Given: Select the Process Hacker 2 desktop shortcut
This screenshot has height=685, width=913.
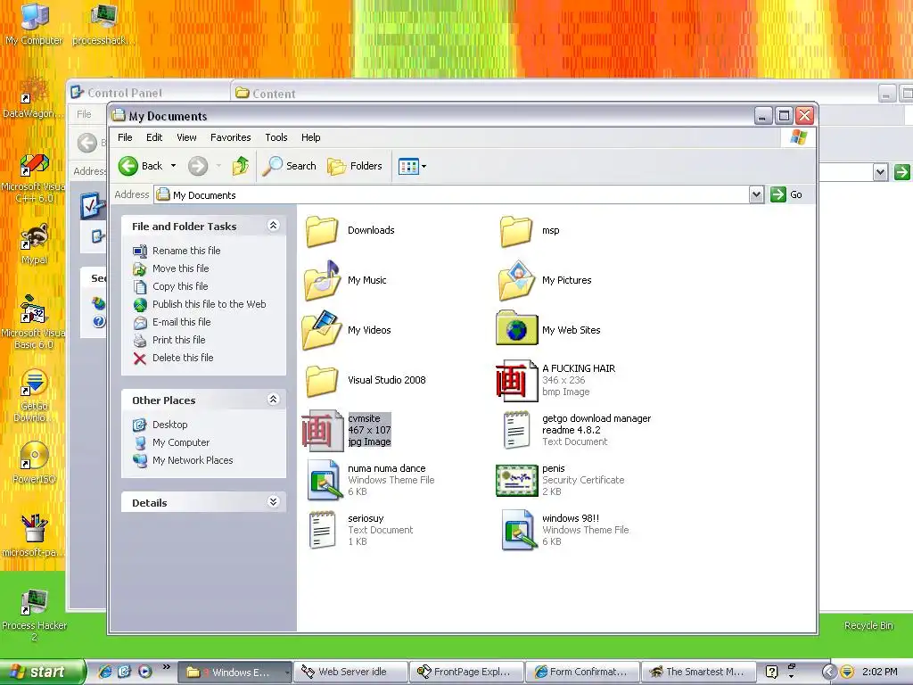Looking at the screenshot, I should point(34,615).
